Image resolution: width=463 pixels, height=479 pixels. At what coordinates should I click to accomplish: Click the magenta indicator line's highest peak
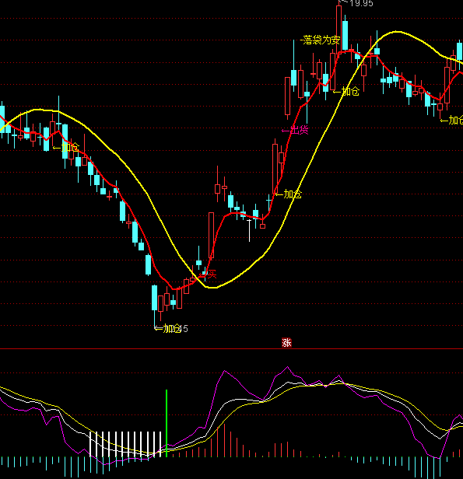point(287,367)
